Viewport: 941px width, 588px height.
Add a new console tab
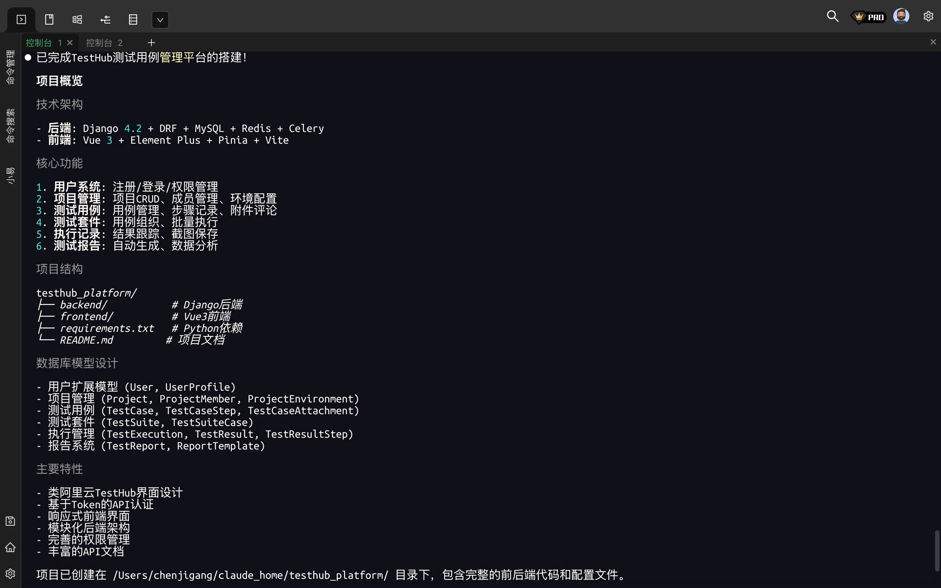(x=151, y=42)
